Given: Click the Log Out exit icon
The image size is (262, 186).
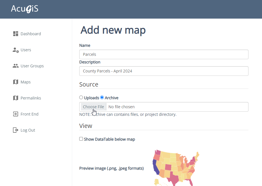Looking at the screenshot, I should (x=16, y=130).
